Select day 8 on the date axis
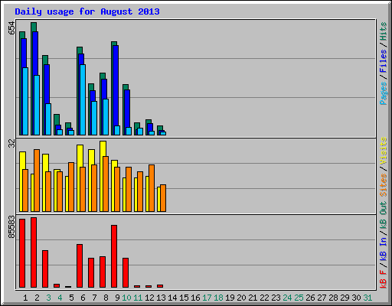Viewport: 392px width, 306px height. (x=106, y=298)
